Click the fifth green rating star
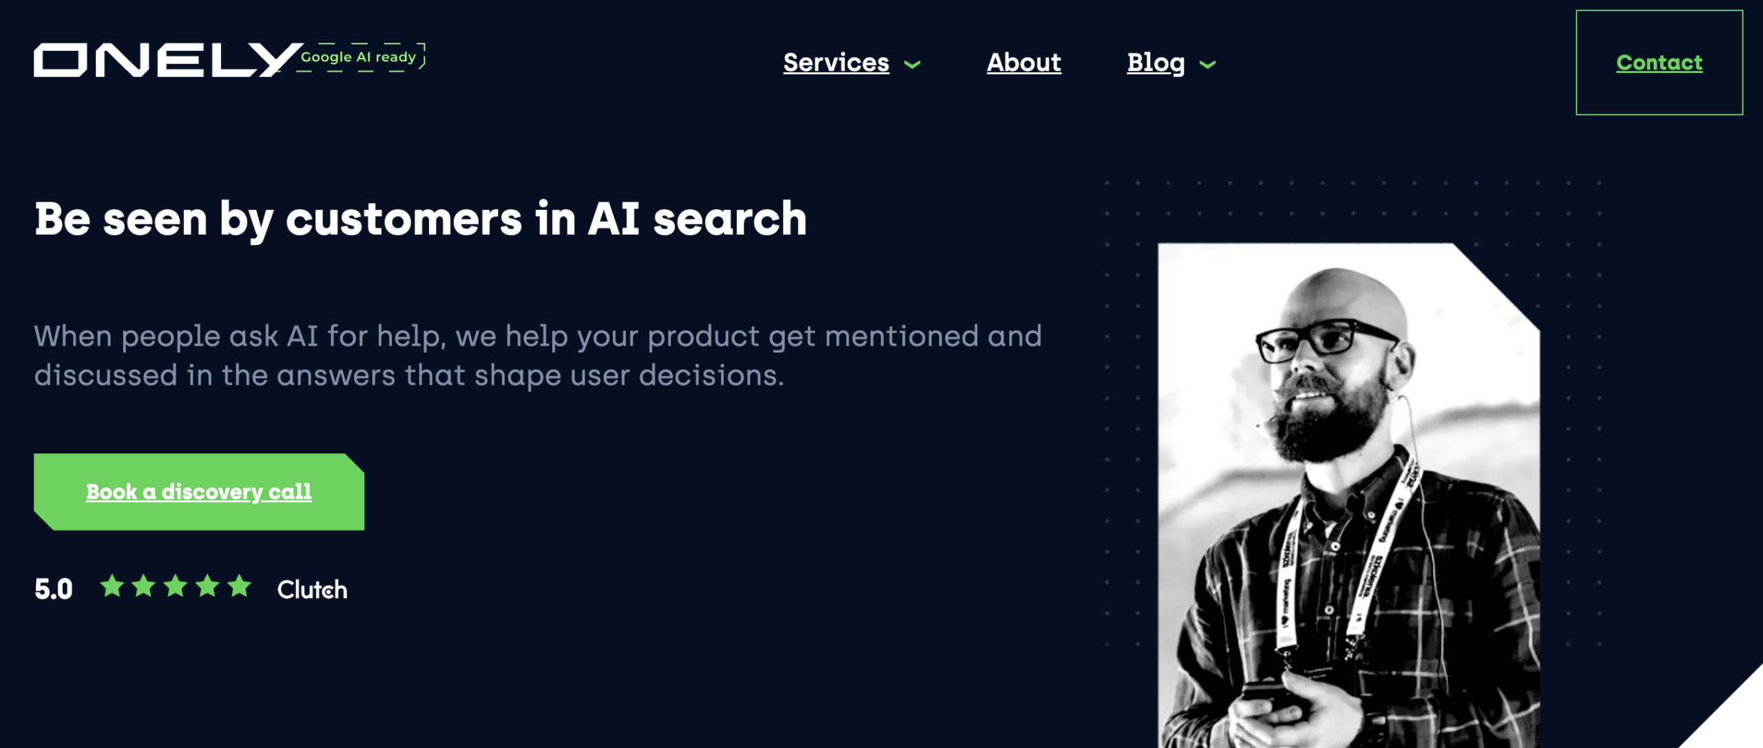Screen dimensions: 1763x748 coord(240,586)
